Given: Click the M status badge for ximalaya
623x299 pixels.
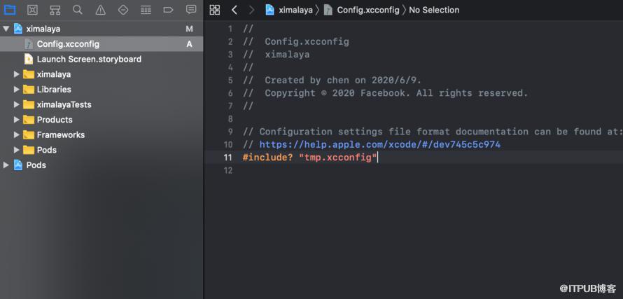Looking at the screenshot, I should (189, 29).
